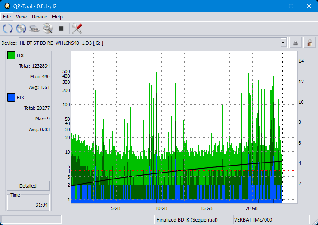Open the Help menu
318x225 pixels.
(x=57, y=17)
